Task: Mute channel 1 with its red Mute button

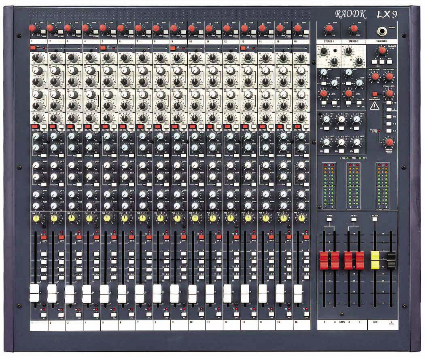Action: 43,237
